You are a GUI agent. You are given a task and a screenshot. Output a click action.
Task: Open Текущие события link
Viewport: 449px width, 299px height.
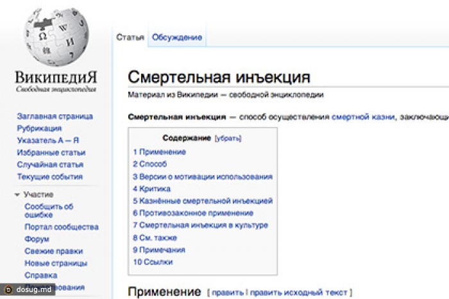point(50,176)
